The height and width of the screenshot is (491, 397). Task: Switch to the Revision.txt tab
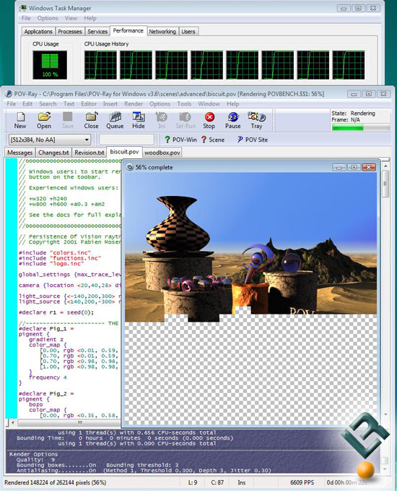pos(89,153)
